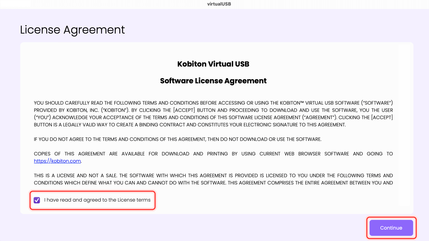
Task: Click the Software License Agreement heading
Action: pyautogui.click(x=213, y=81)
